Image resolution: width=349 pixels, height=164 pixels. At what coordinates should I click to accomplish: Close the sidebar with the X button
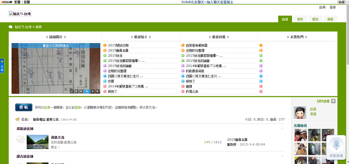333,101
